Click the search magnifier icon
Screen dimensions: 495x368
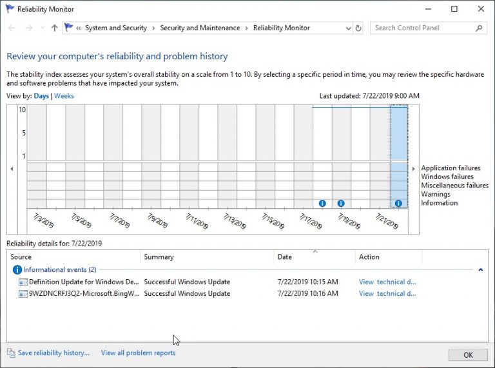click(479, 28)
